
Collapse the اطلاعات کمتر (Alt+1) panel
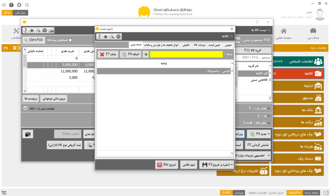tap(25, 109)
